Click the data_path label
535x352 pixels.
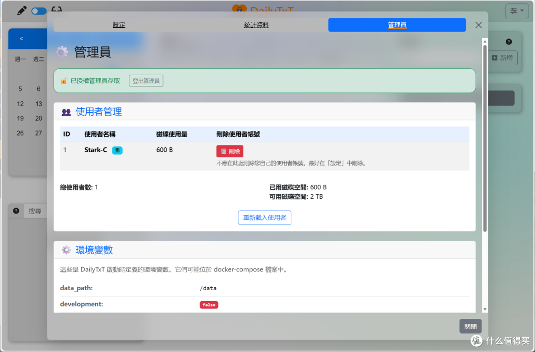point(76,288)
